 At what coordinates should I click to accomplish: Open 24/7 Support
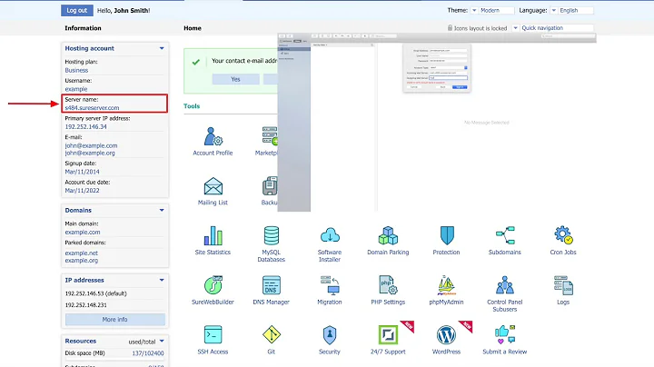click(388, 340)
